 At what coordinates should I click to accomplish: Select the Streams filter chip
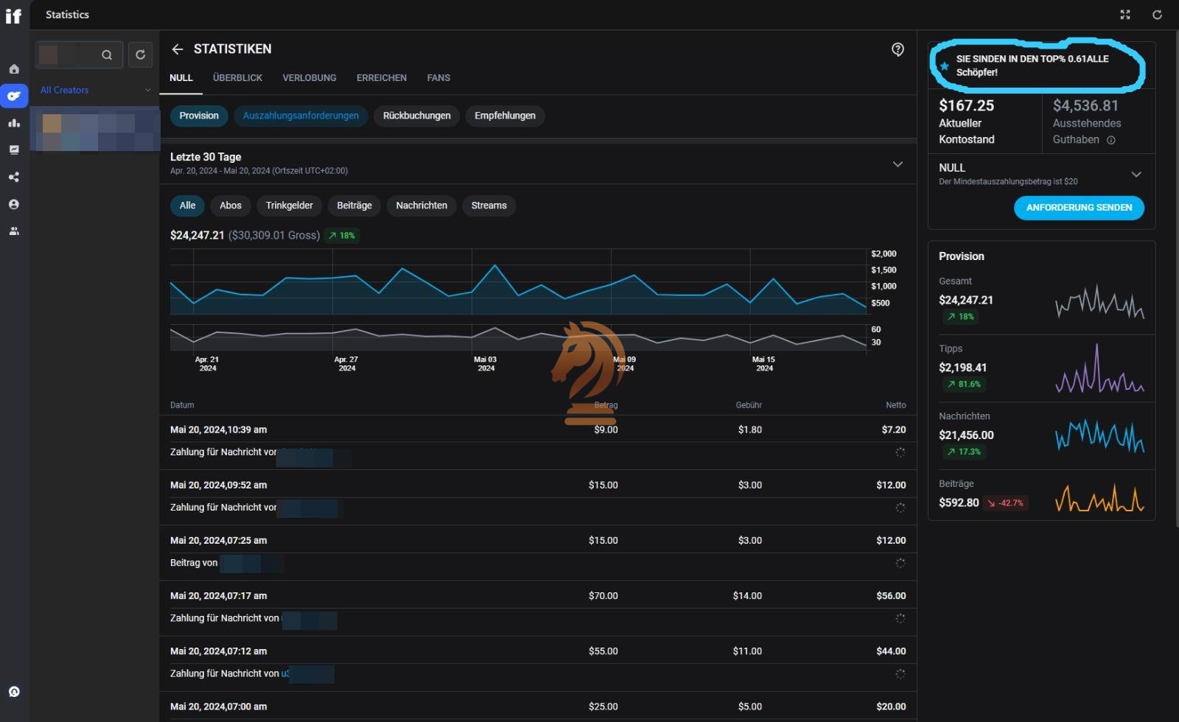(x=489, y=206)
